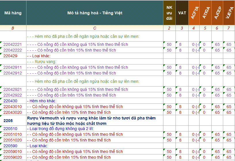Select heading code cell 2205

[8, 121]
